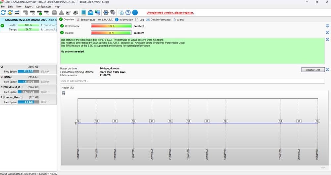This screenshot has height=175, width=331.
Task: Click the Repeat Test button
Action: pyautogui.click(x=313, y=70)
